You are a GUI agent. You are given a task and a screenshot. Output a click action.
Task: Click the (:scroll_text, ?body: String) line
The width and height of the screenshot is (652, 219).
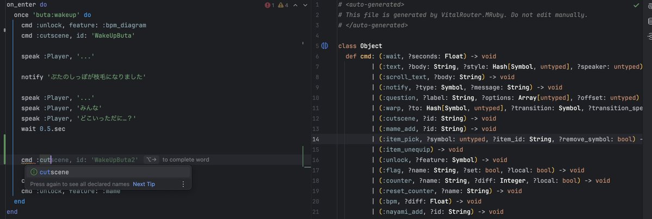(443, 77)
